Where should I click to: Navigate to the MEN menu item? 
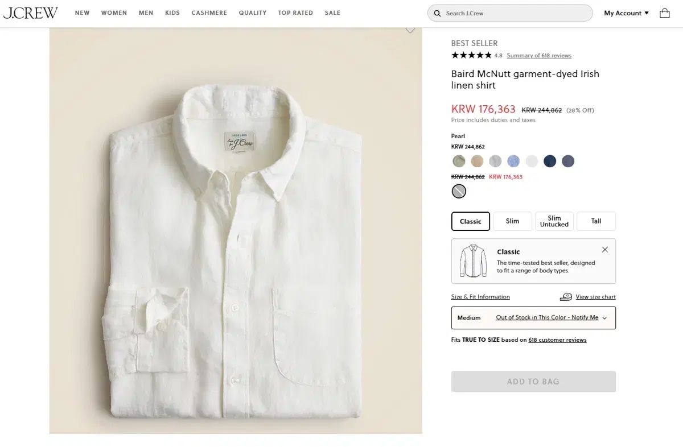click(146, 13)
